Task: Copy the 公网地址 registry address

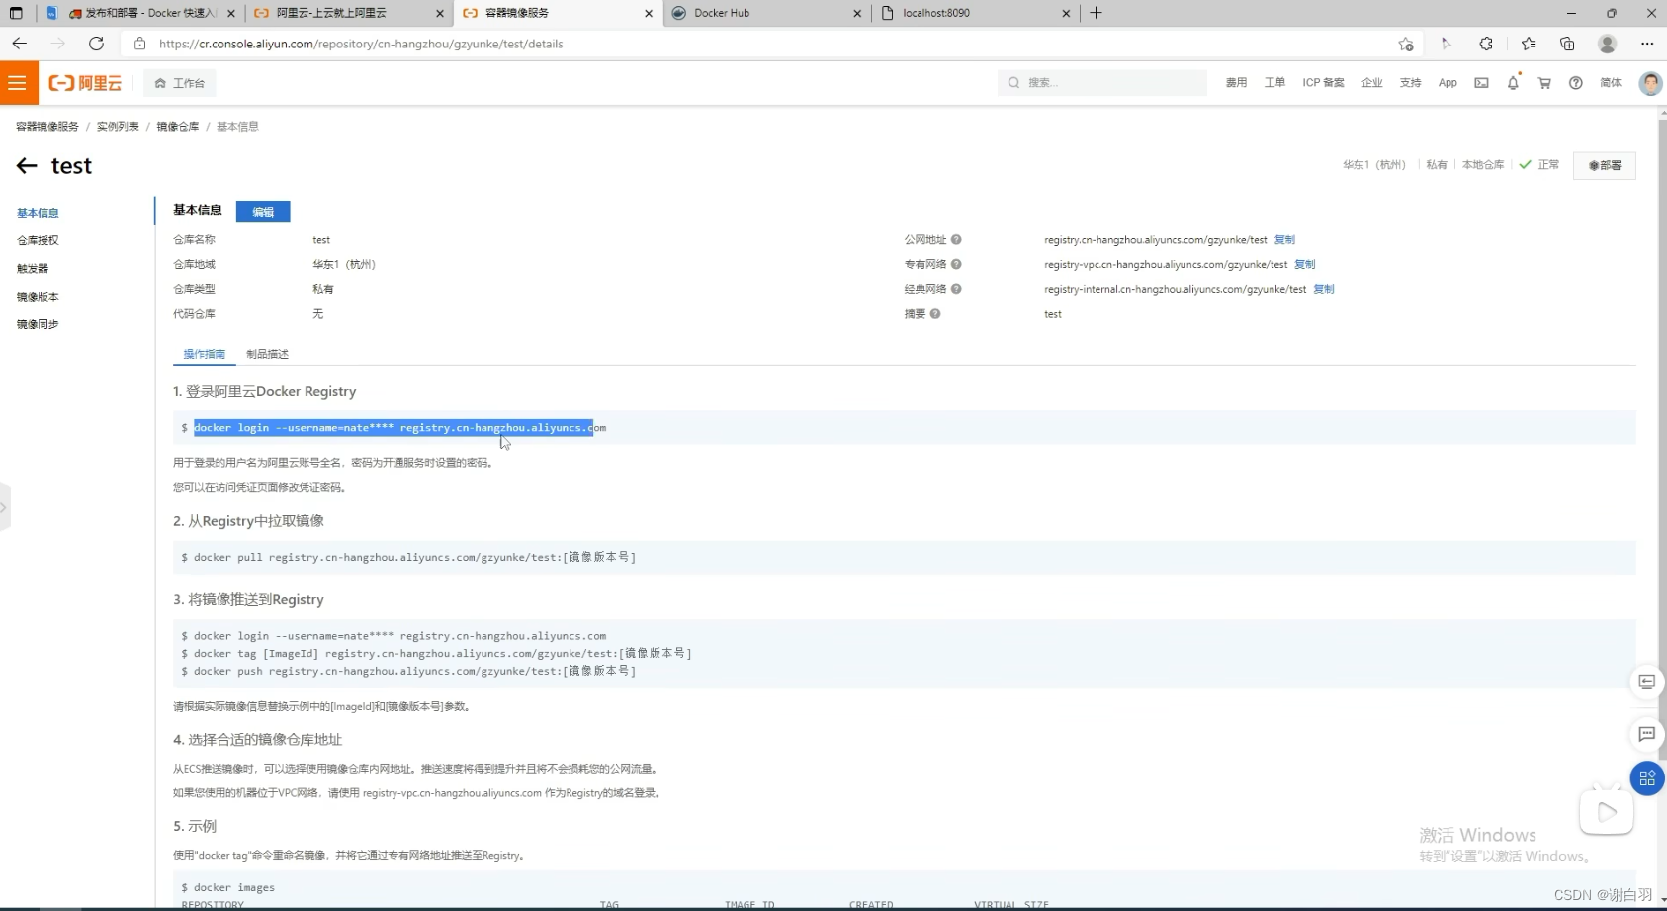Action: pyautogui.click(x=1284, y=240)
